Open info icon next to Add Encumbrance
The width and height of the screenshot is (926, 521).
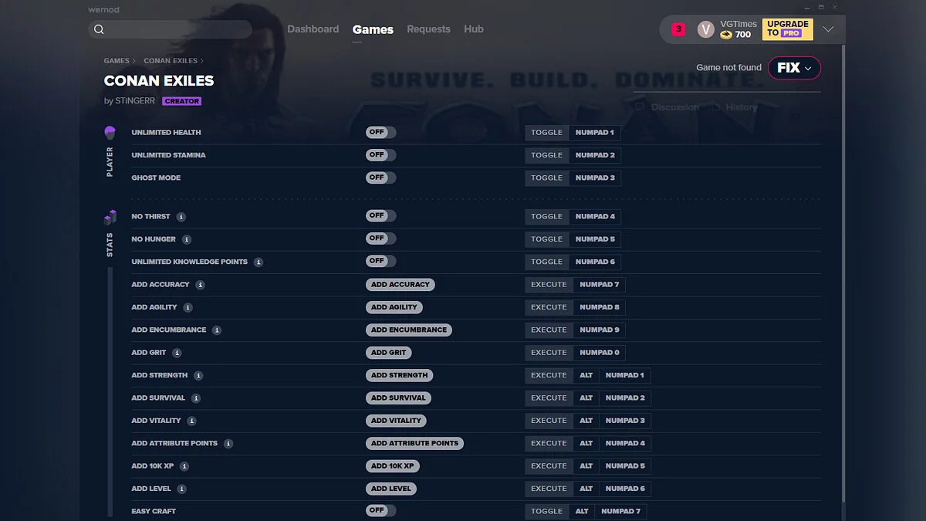[x=217, y=330]
